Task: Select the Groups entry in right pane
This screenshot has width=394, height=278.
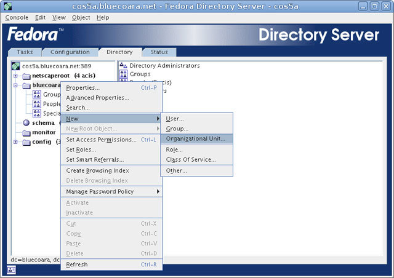Action: coord(140,74)
